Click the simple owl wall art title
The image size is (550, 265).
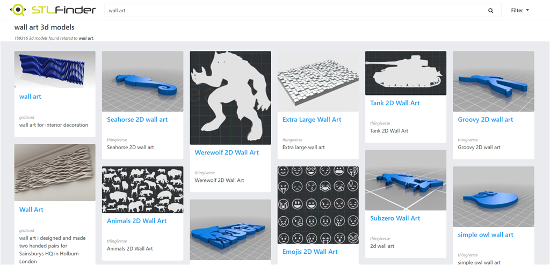click(486, 235)
